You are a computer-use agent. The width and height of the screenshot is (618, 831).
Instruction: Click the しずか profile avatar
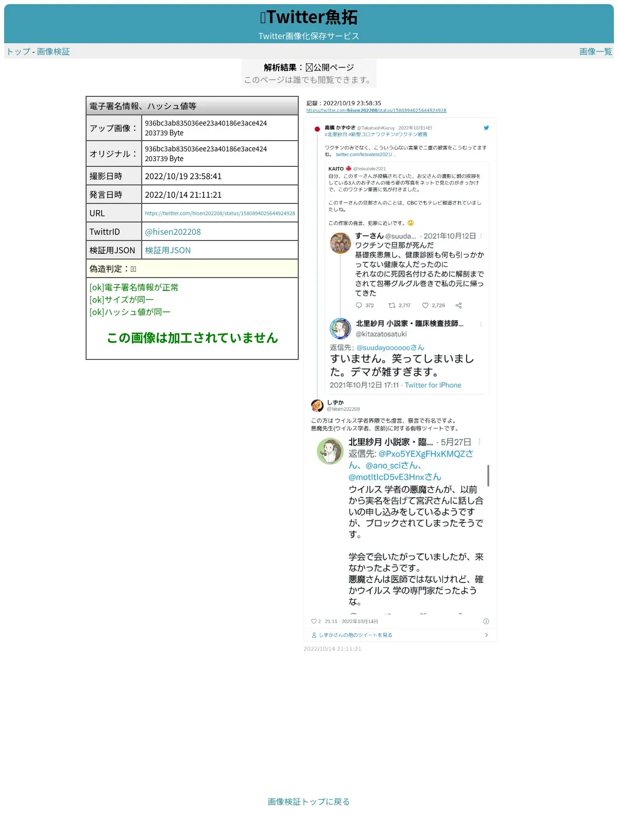[317, 406]
